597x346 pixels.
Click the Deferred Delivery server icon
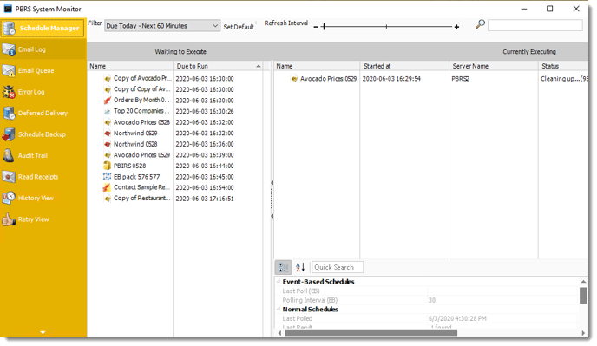pos(9,114)
